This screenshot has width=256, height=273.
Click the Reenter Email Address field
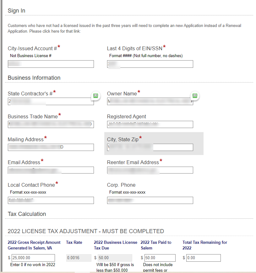(x=150, y=170)
